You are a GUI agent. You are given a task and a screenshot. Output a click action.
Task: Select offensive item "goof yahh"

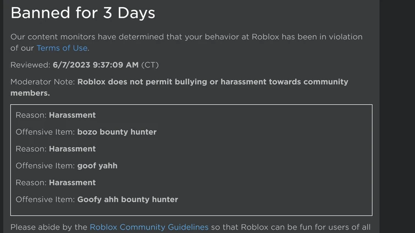pyautogui.click(x=97, y=166)
